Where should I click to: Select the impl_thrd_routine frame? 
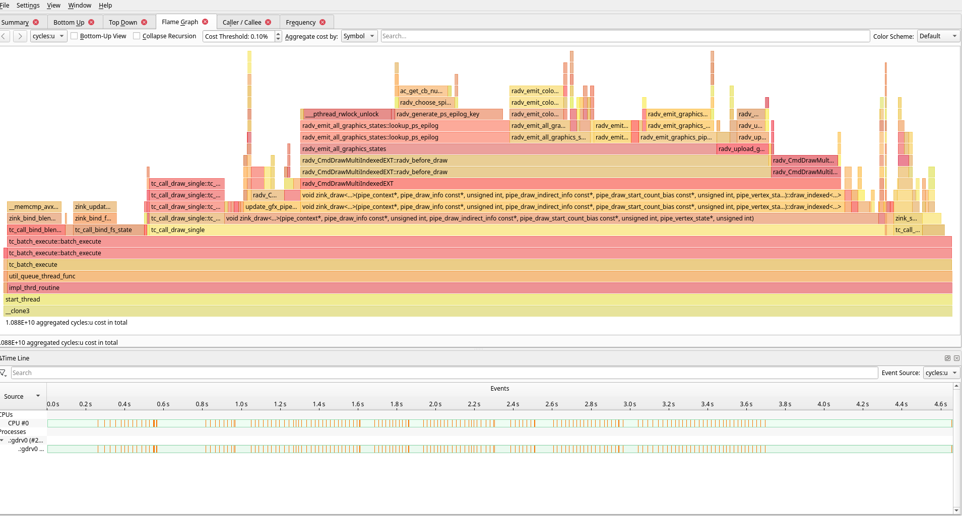(x=480, y=288)
